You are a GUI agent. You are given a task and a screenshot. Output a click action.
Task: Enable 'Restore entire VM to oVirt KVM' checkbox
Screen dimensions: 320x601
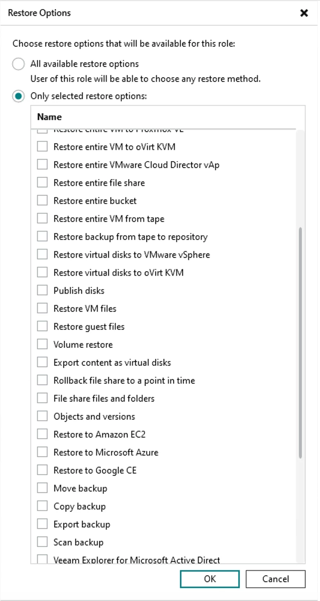(x=42, y=147)
